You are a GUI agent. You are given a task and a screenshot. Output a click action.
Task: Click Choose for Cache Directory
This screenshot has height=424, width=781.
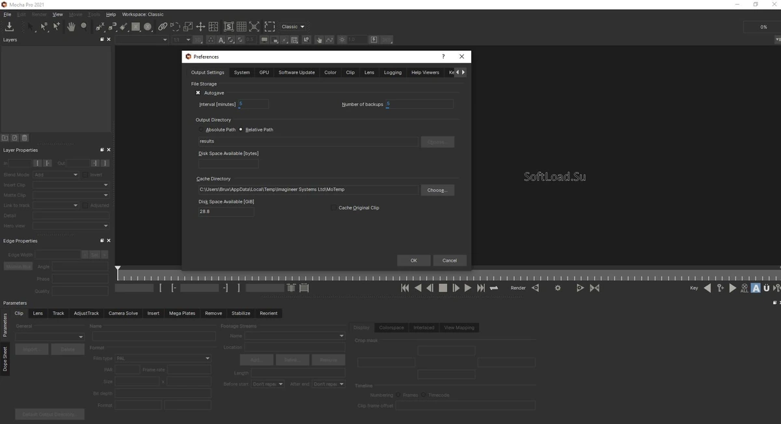pos(437,190)
